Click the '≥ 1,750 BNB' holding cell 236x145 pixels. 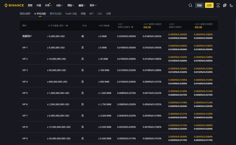pyautogui.click(x=105, y=104)
